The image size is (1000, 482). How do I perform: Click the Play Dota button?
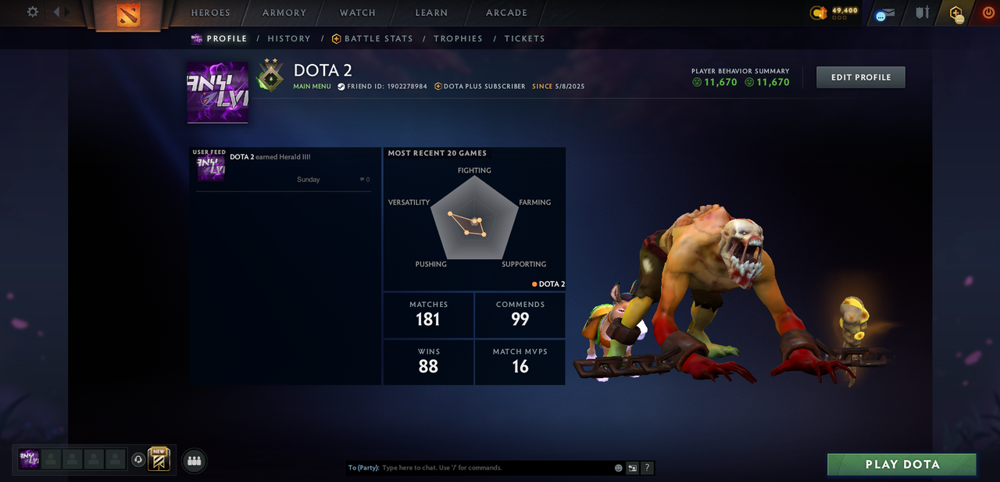902,464
